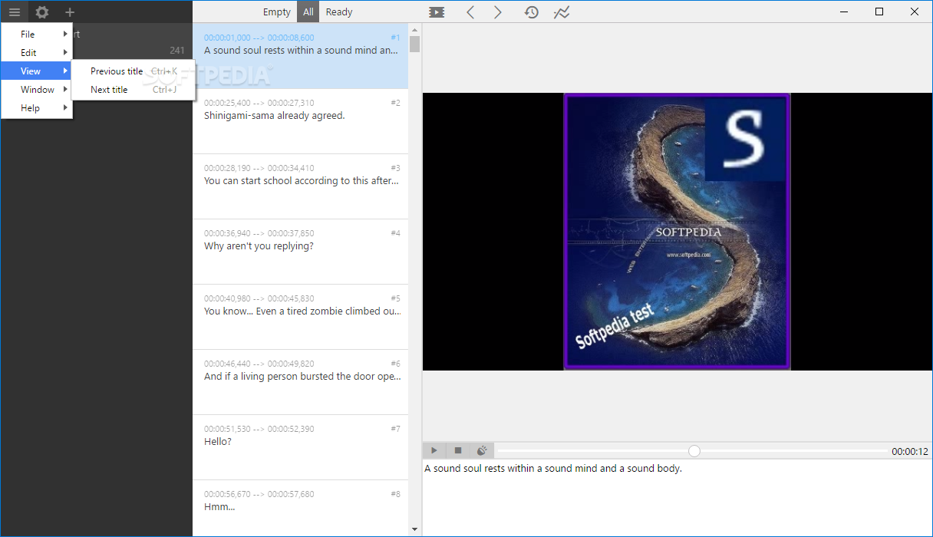Click timestamp 00:00:51,530 of subtitle #7
This screenshot has height=537, width=933.
pos(227,429)
